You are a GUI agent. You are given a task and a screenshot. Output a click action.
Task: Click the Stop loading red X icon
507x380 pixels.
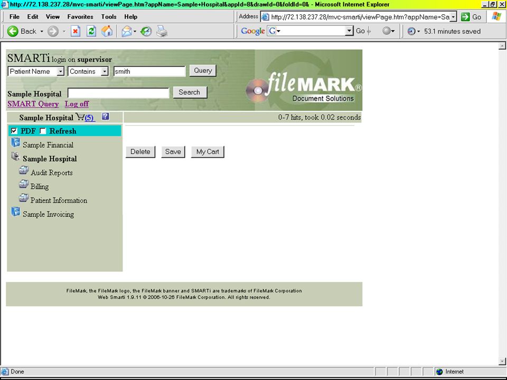76,31
